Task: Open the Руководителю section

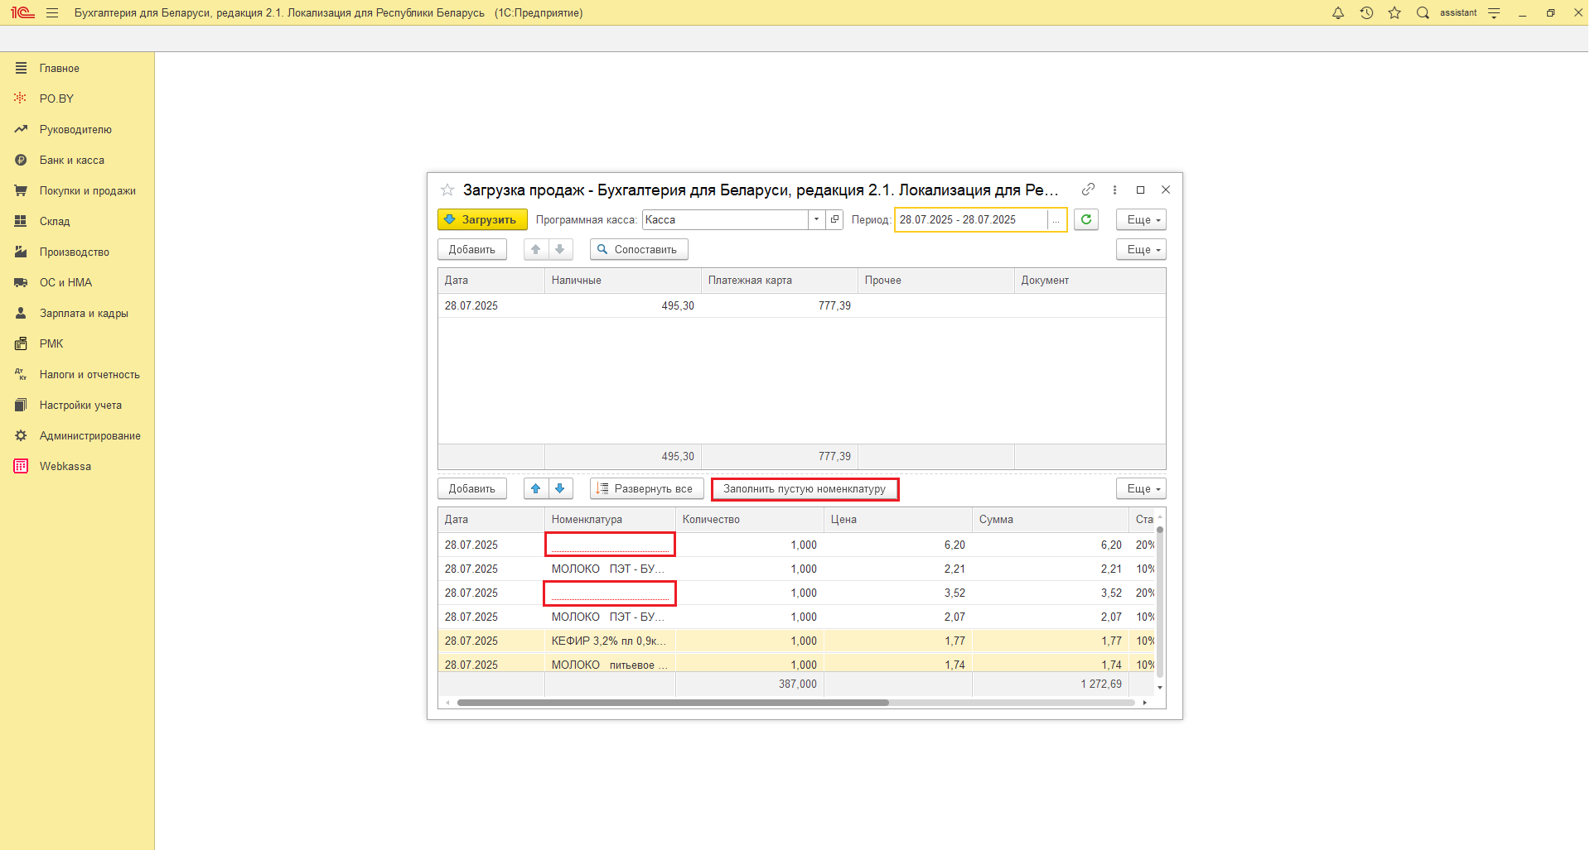Action: (x=77, y=129)
